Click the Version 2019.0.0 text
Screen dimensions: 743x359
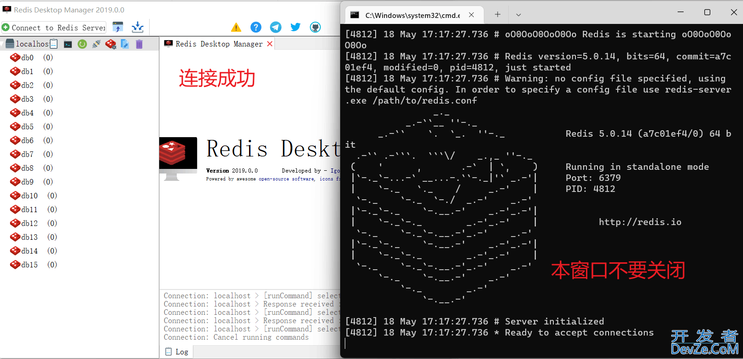(232, 171)
